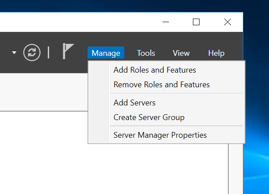This screenshot has width=269, height=194.
Task: Open the Tools menu
Action: point(146,53)
